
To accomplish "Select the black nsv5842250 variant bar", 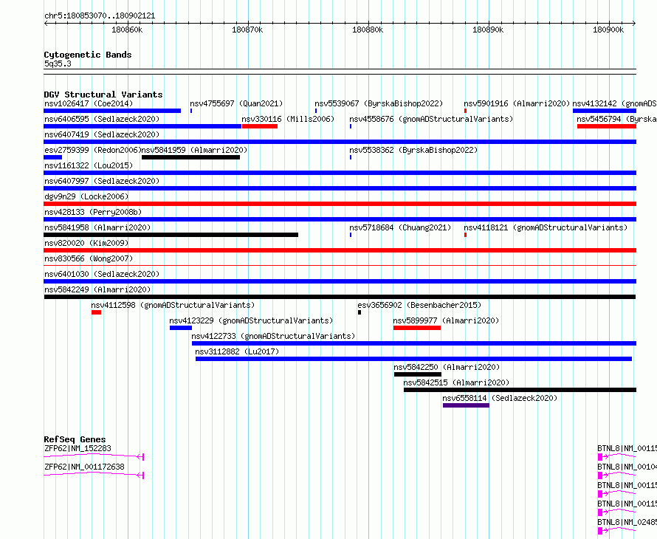I will (x=418, y=374).
